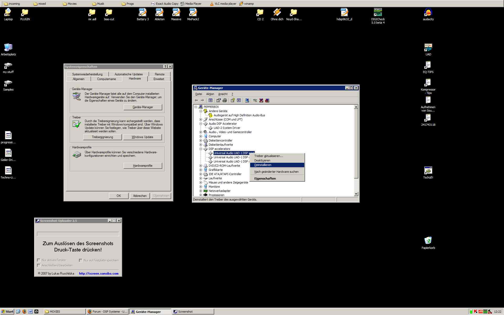The height and width of the screenshot is (315, 504).
Task: Choose Treiber aktualisieren from context menu
Action: pos(277,156)
